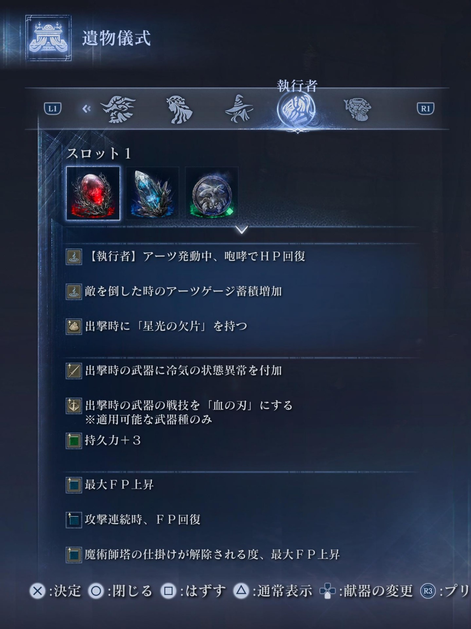471x629 pixels.
Task: Go back with the double-chevron arrow
Action: (86, 109)
